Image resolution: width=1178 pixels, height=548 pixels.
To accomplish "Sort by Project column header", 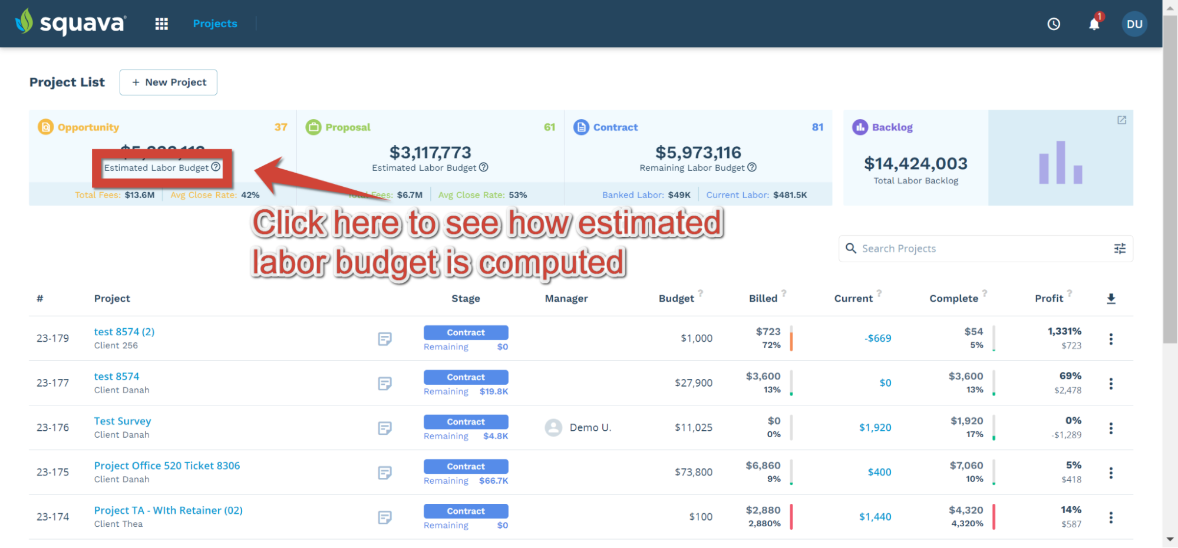I will [x=112, y=298].
